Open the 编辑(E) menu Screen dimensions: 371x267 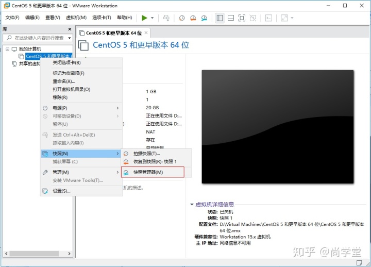click(32, 18)
